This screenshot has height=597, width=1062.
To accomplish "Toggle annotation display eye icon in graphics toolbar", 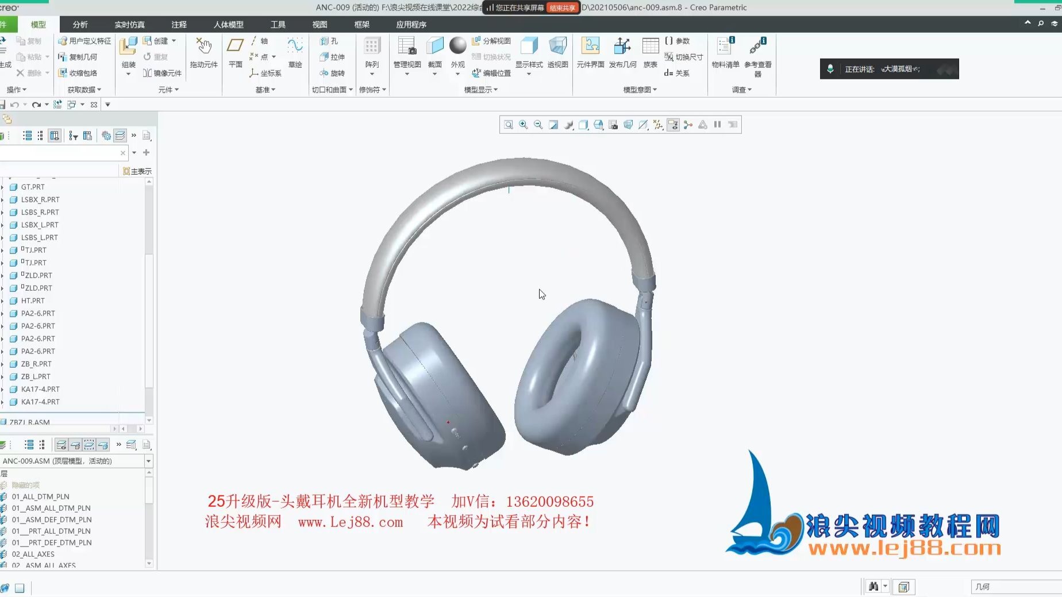I will 673,125.
